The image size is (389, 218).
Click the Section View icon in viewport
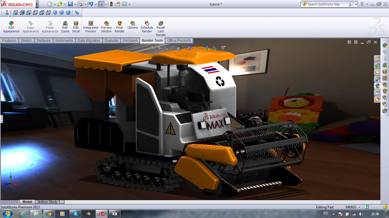[173, 48]
